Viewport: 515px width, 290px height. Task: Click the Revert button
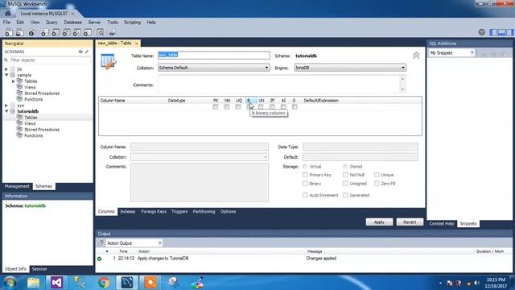410,222
